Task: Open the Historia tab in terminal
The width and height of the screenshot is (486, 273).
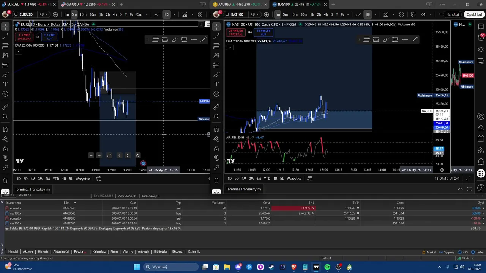Action: click(x=43, y=252)
